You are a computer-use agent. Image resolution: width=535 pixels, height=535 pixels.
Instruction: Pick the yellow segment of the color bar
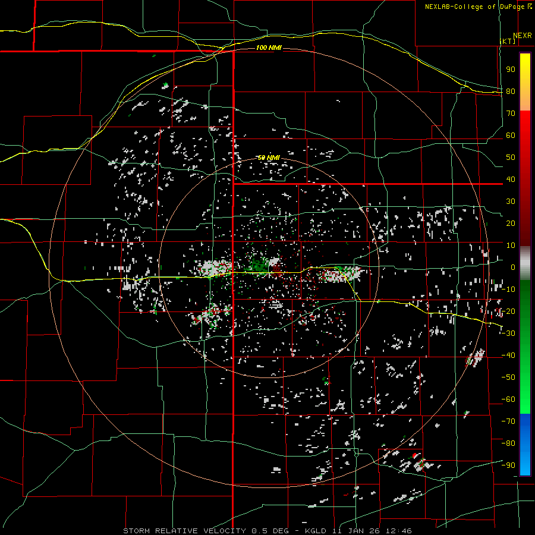click(525, 68)
